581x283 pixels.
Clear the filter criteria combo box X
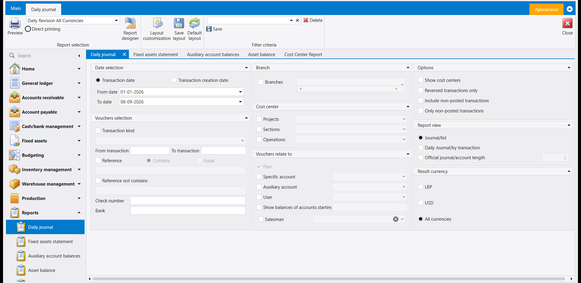[297, 20]
